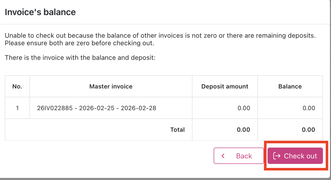Click the total balance value 0.00
The width and height of the screenshot is (331, 180).
[308, 130]
